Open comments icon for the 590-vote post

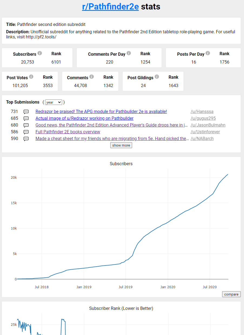[x=26, y=139]
